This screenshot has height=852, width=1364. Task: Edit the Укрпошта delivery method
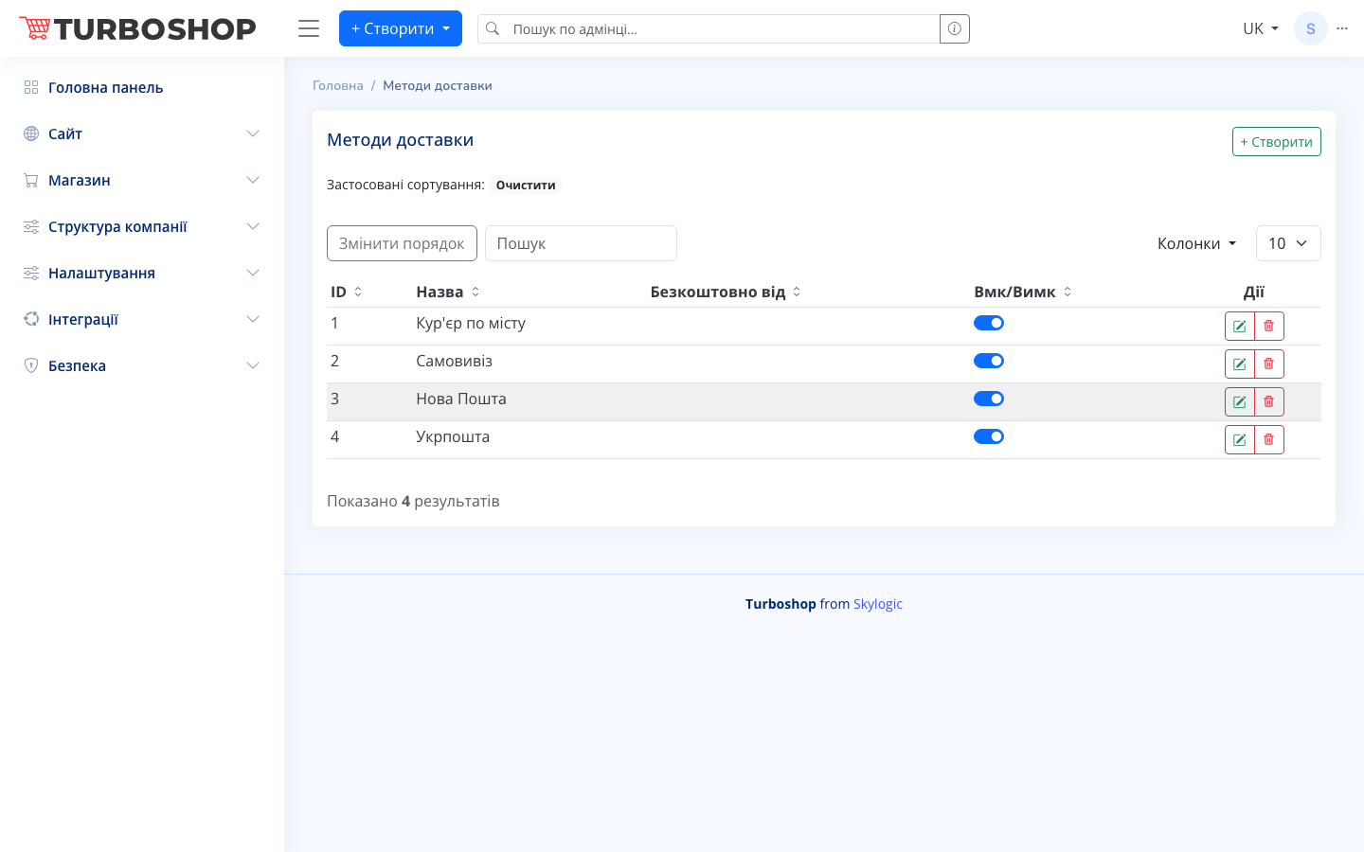1240,439
